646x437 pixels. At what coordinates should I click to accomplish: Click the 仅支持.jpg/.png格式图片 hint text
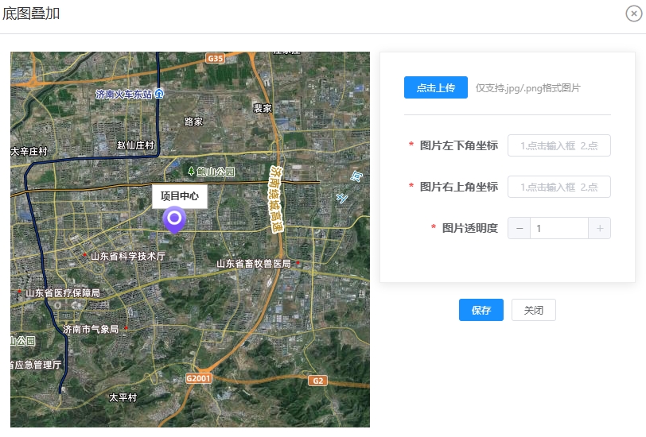[527, 87]
